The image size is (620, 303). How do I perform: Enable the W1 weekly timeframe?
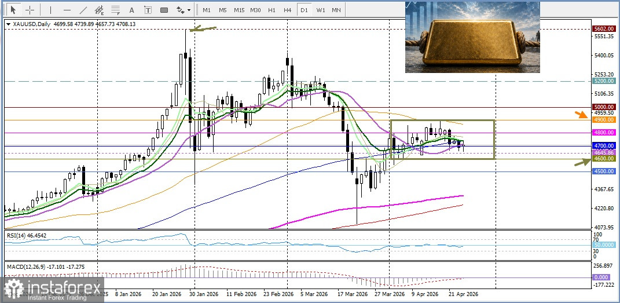[320, 10]
